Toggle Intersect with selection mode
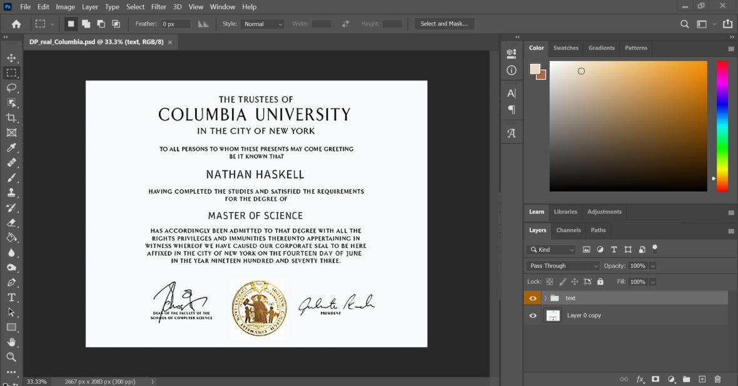738x386 pixels. [x=116, y=24]
